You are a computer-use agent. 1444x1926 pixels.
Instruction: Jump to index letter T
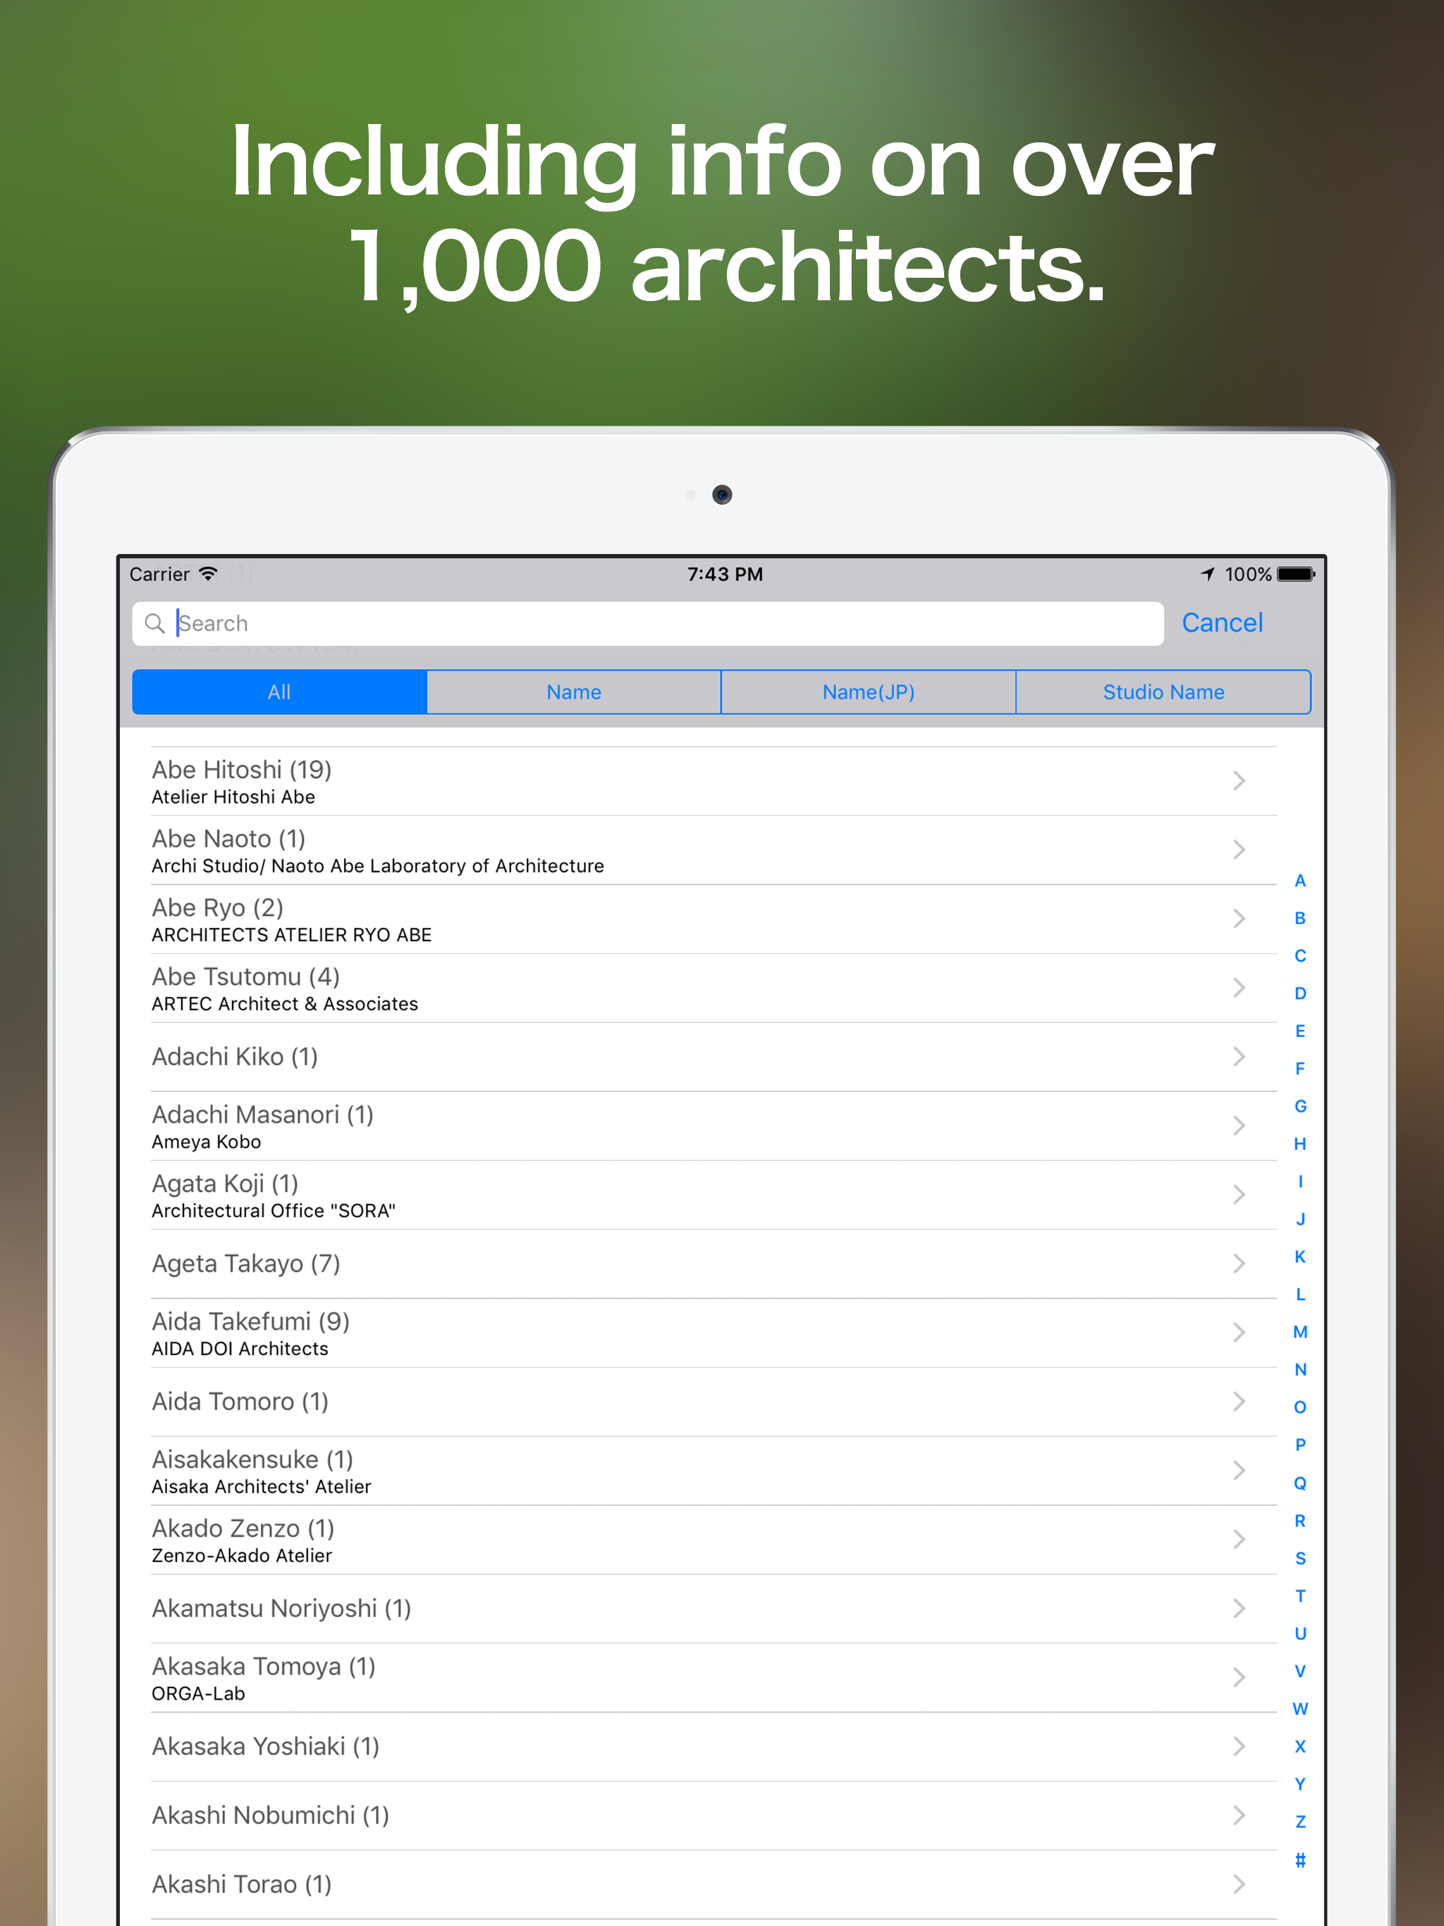click(x=1300, y=1595)
